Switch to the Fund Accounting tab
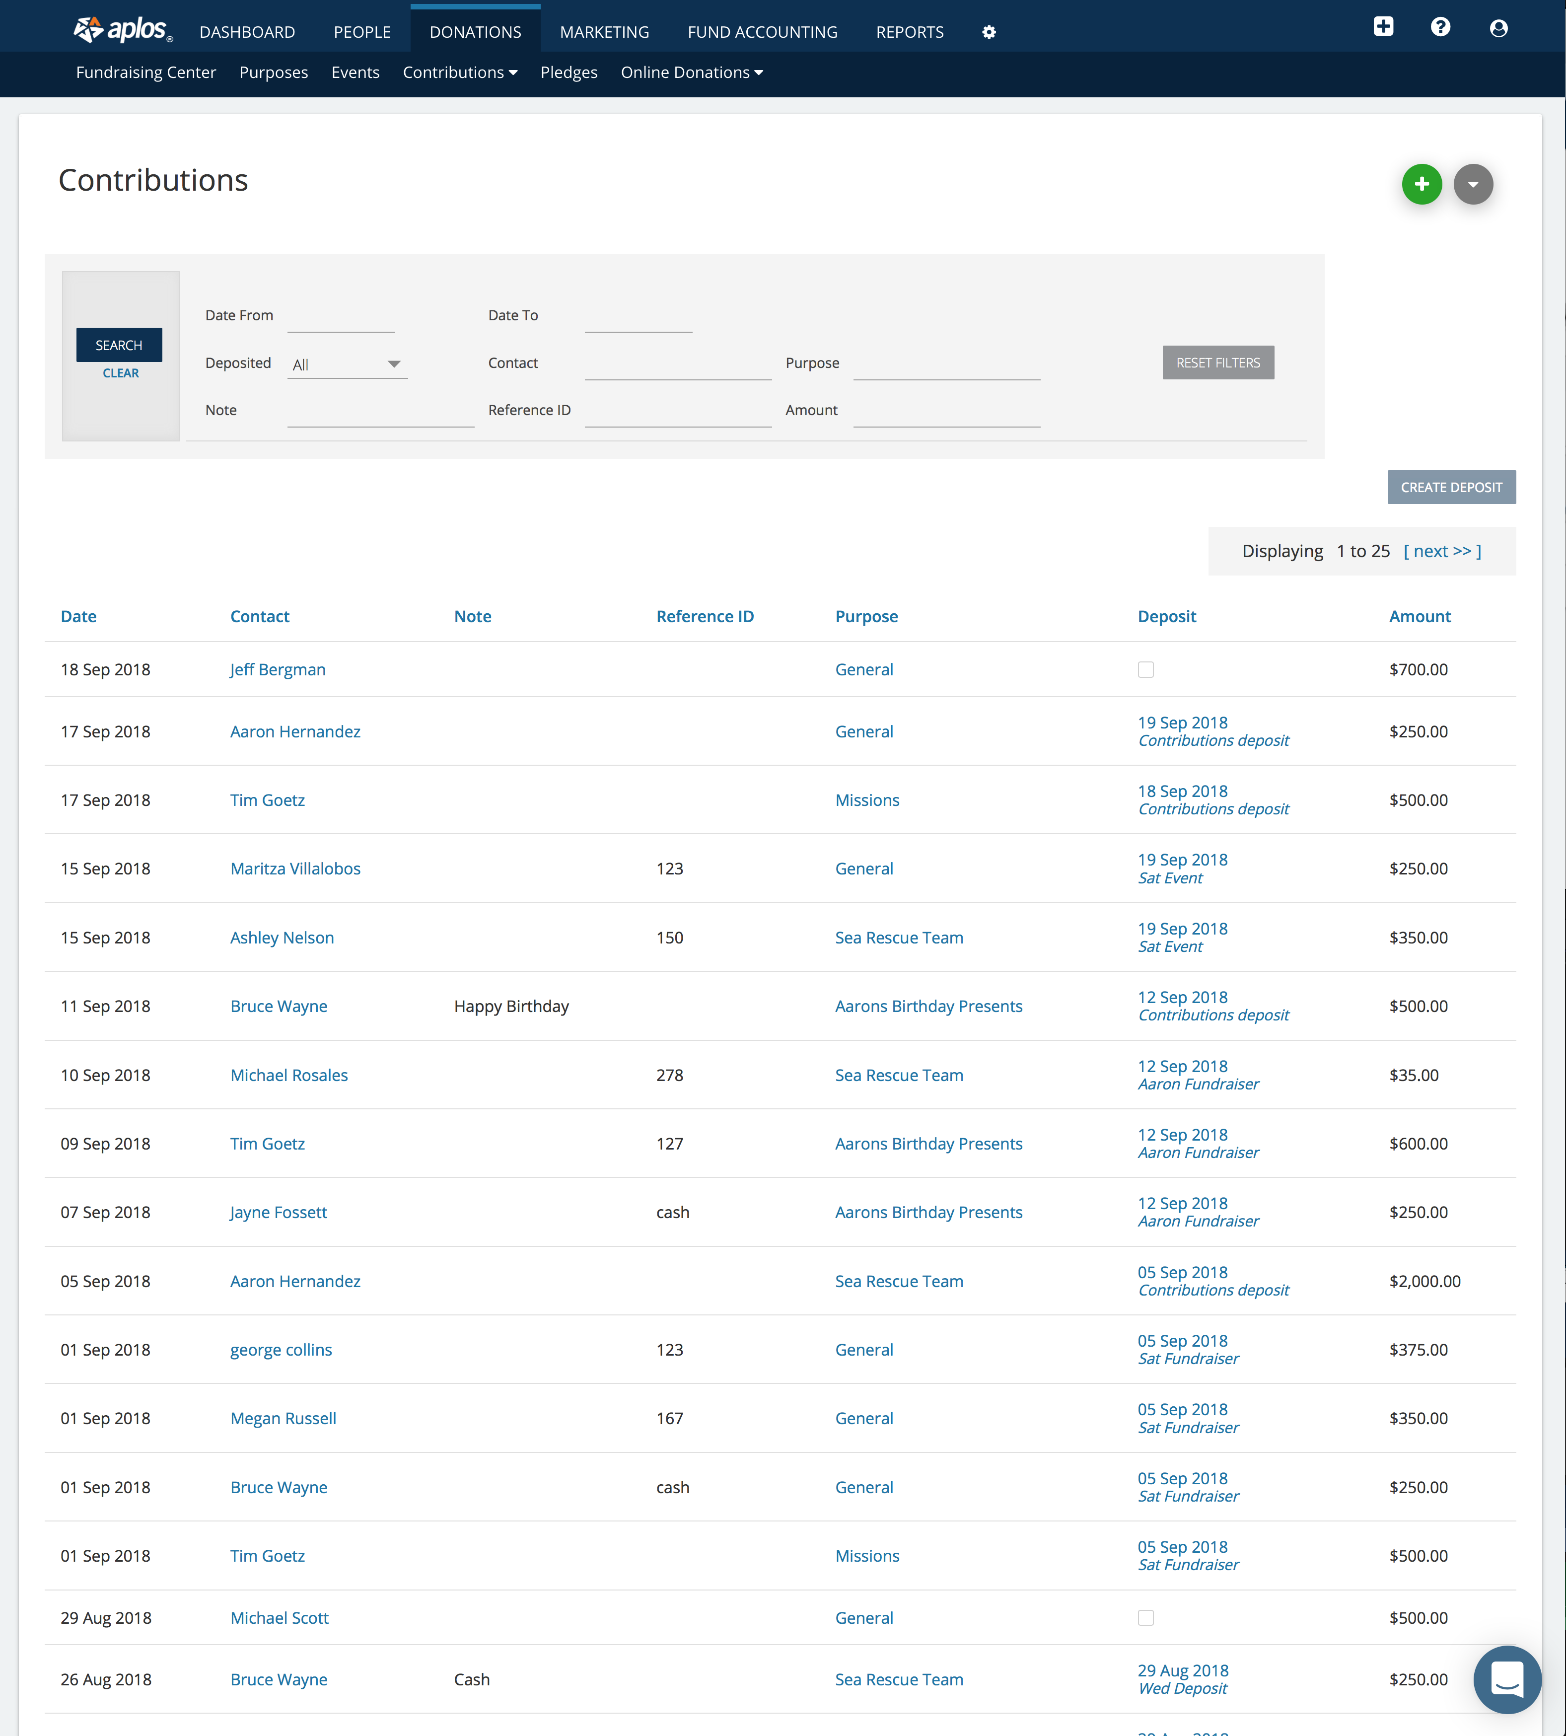 (x=762, y=32)
